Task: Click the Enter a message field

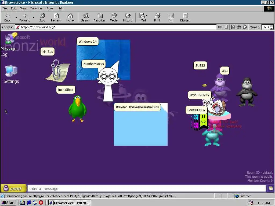Action: point(147,189)
